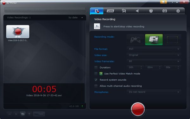The image size is (190, 119).
Task: Click the 43.6 GB free space text
Action: pyautogui.click(x=74, y=106)
